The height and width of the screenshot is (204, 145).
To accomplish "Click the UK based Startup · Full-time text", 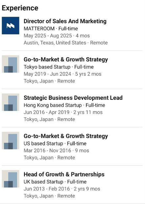I will click(x=55, y=182).
